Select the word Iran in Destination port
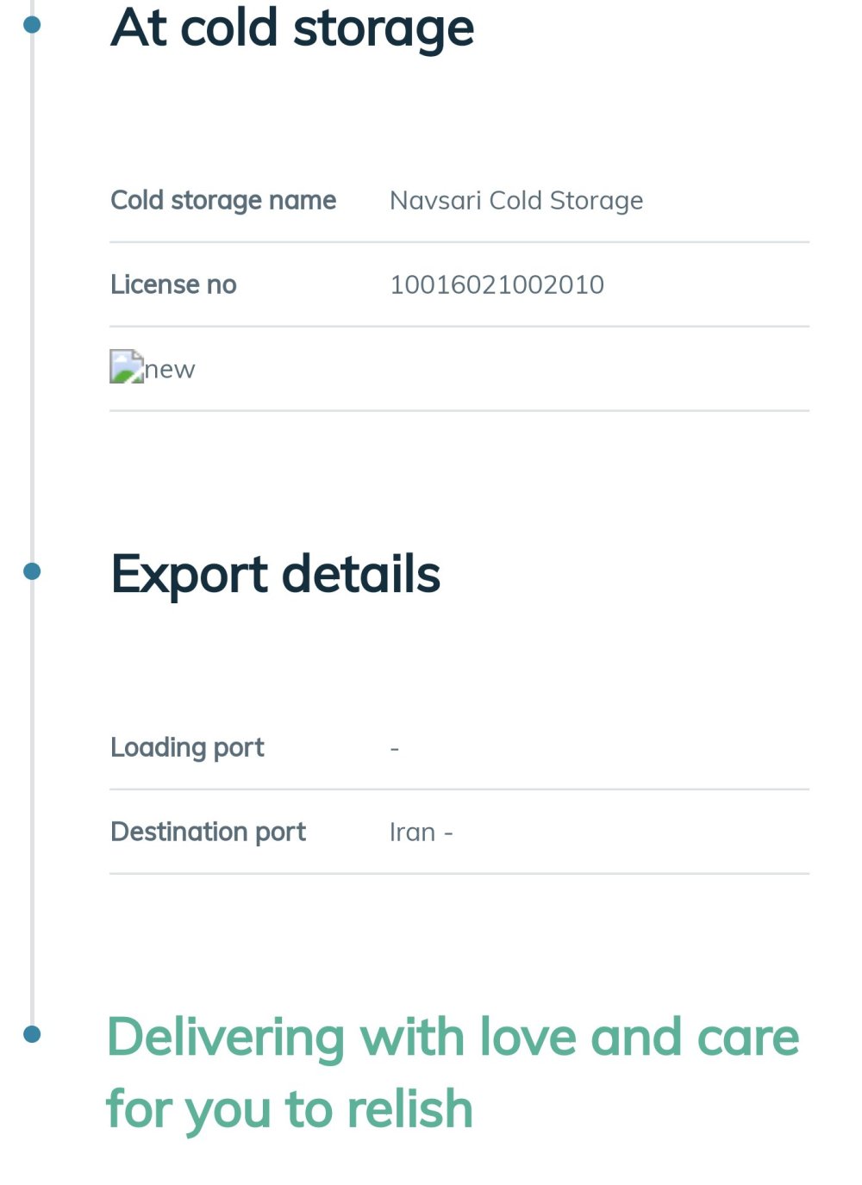862x1185 pixels. tap(412, 832)
